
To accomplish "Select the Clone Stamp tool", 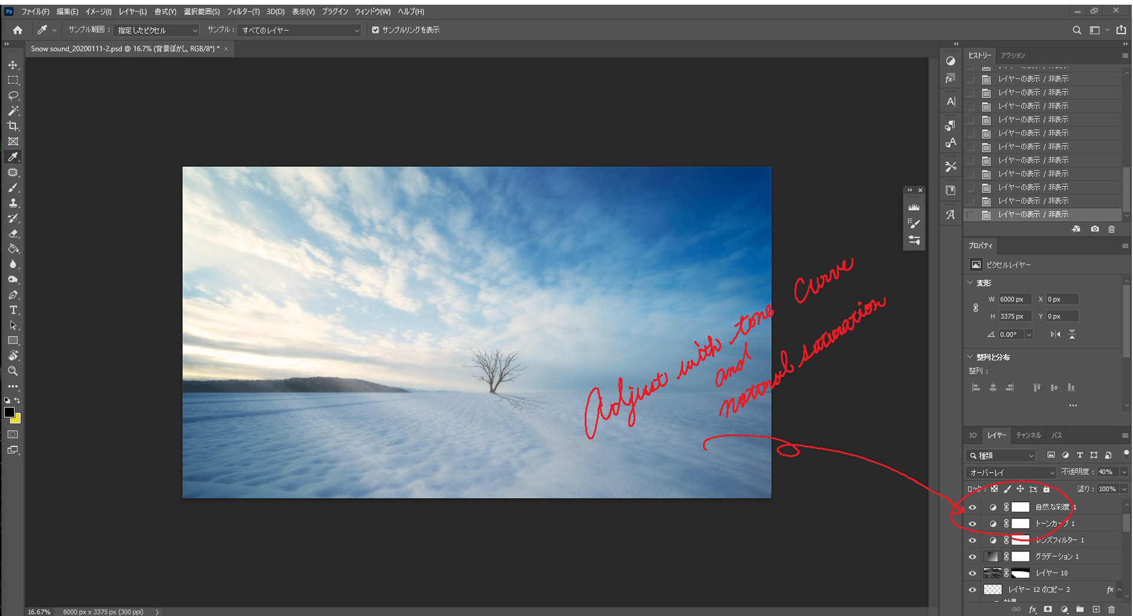I will (13, 203).
